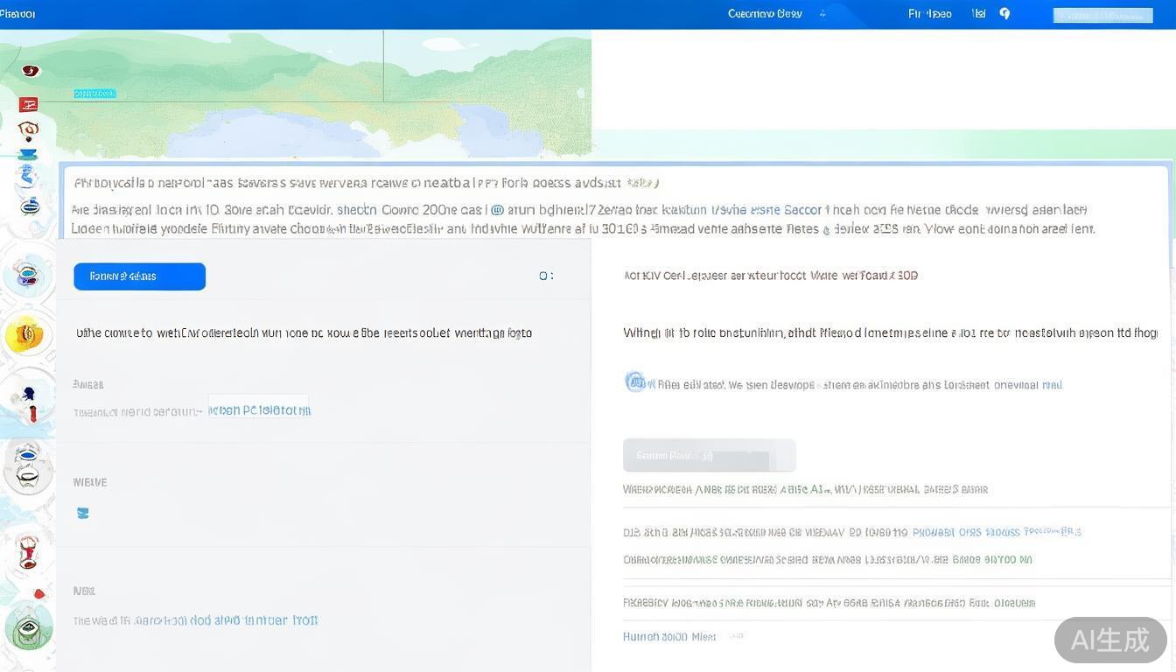
Task: Open the blue swirl sidebar icon
Action: click(28, 176)
